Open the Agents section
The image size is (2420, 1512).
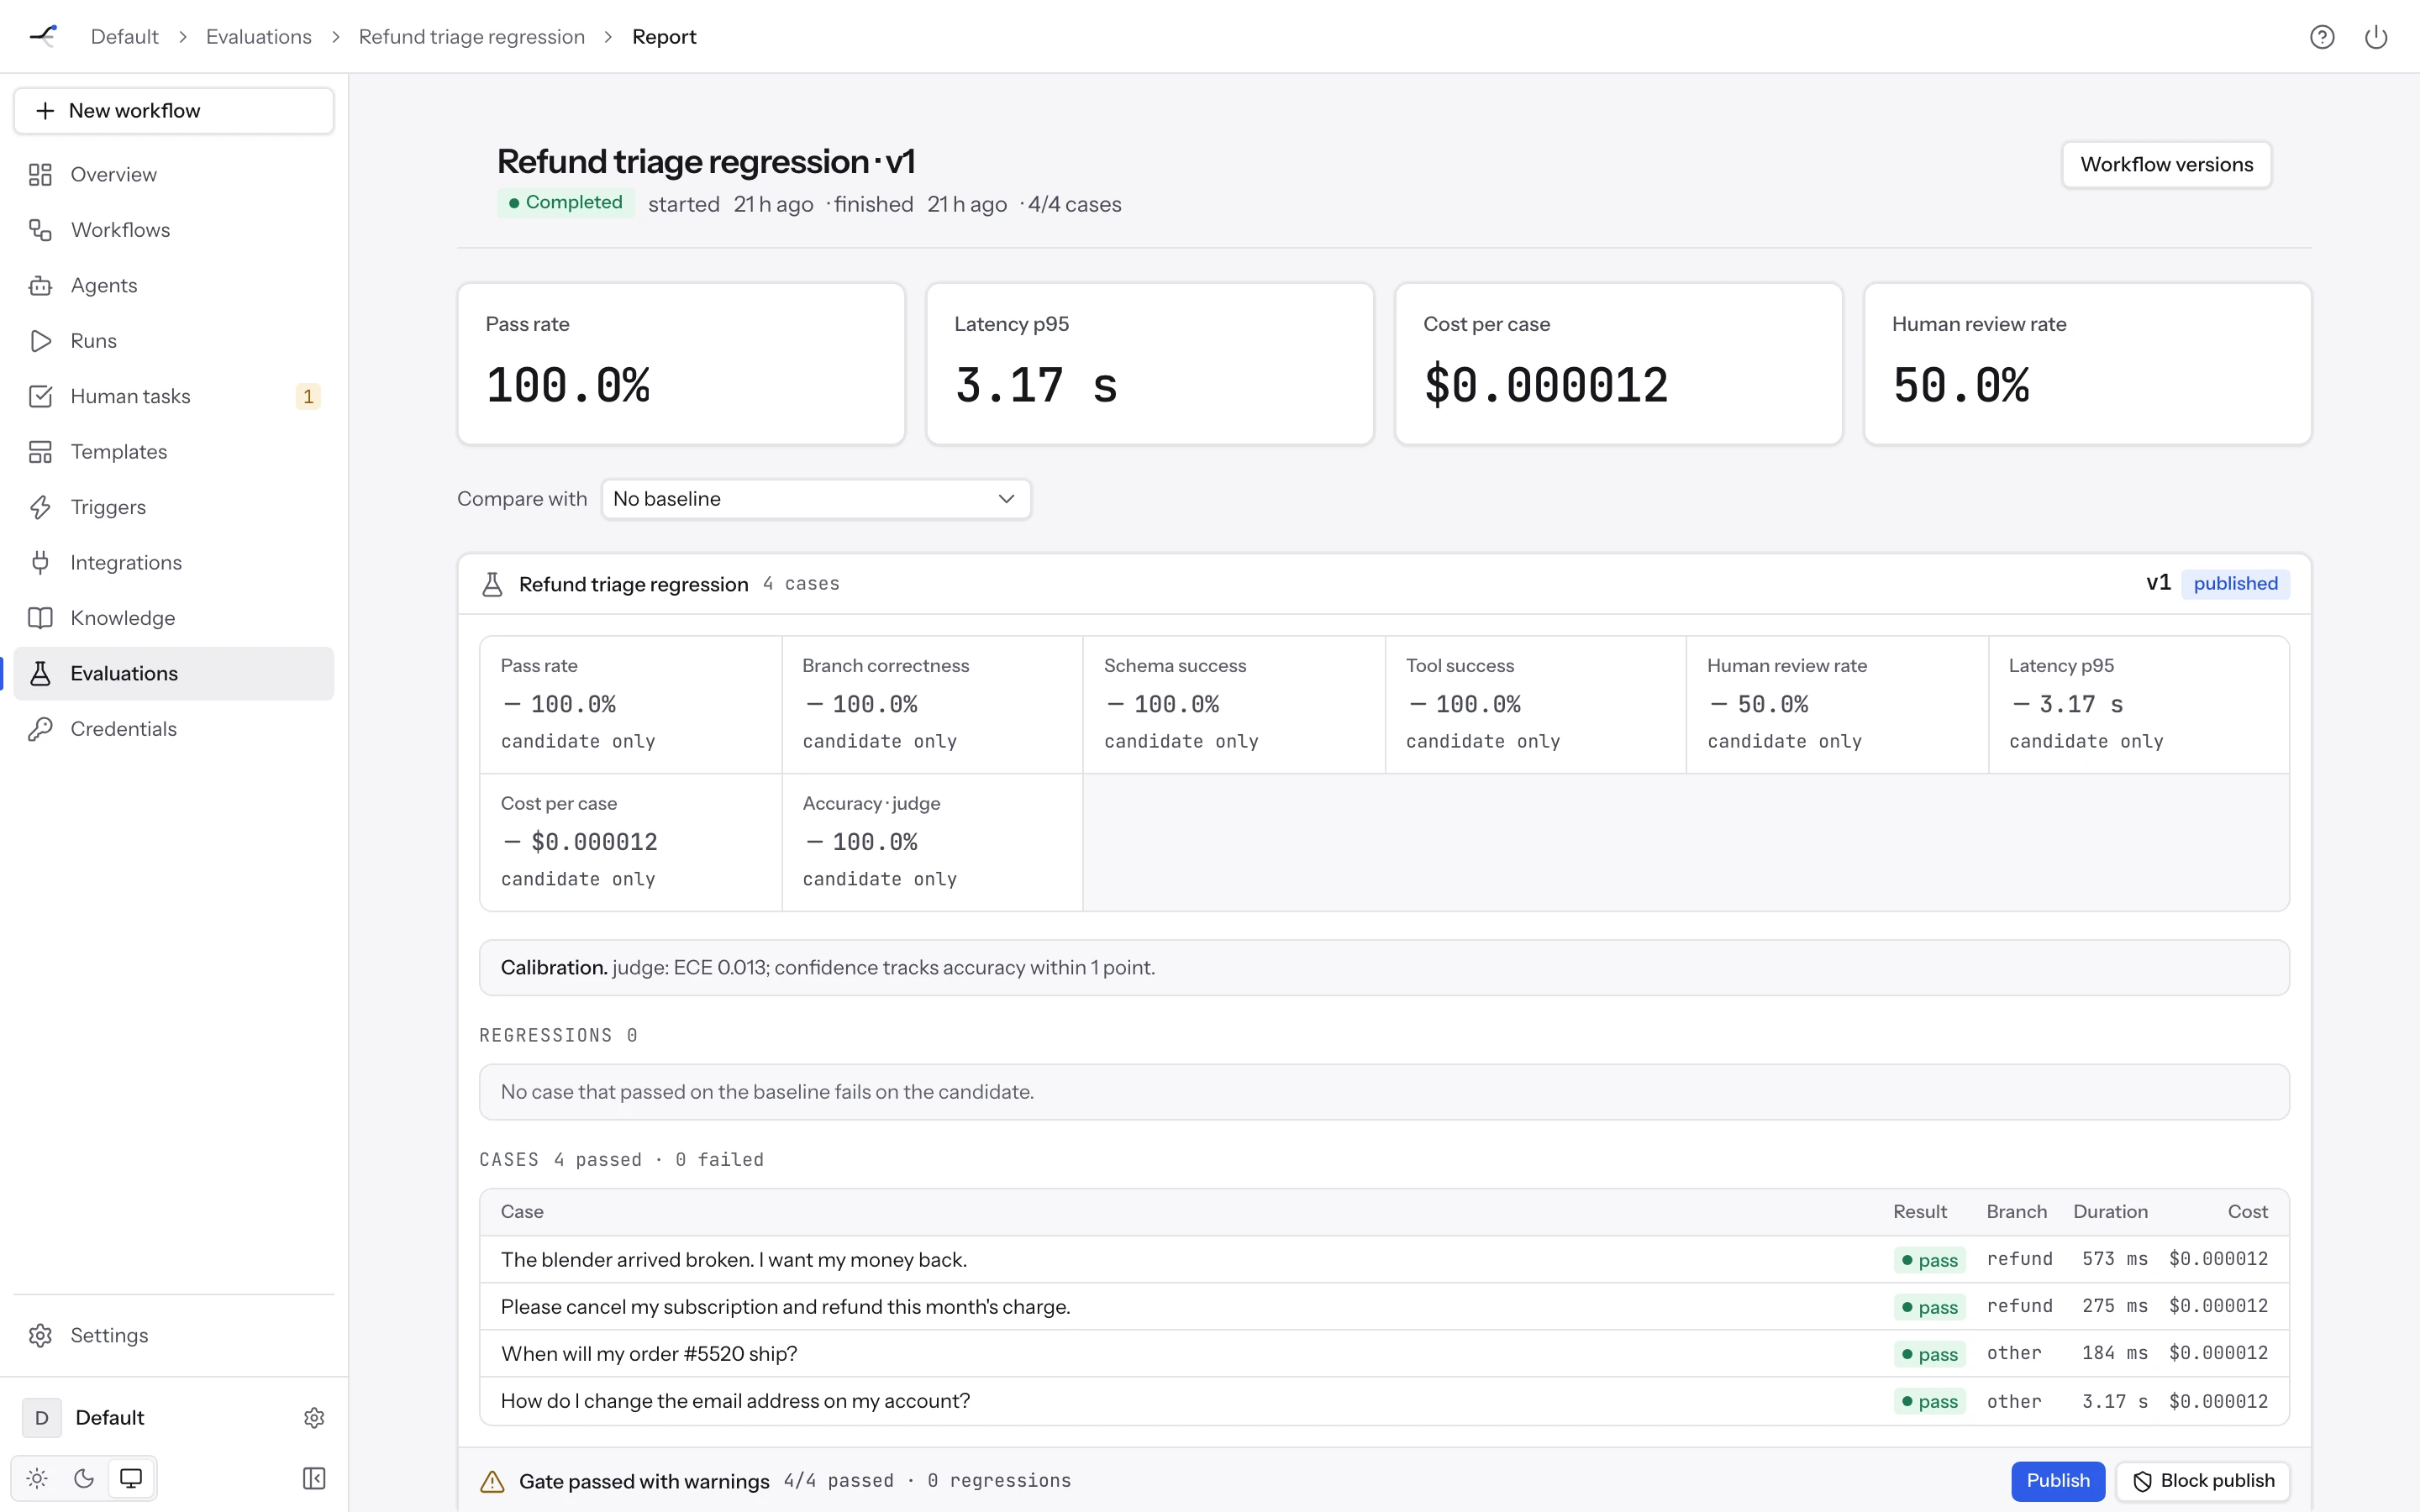coord(174,285)
